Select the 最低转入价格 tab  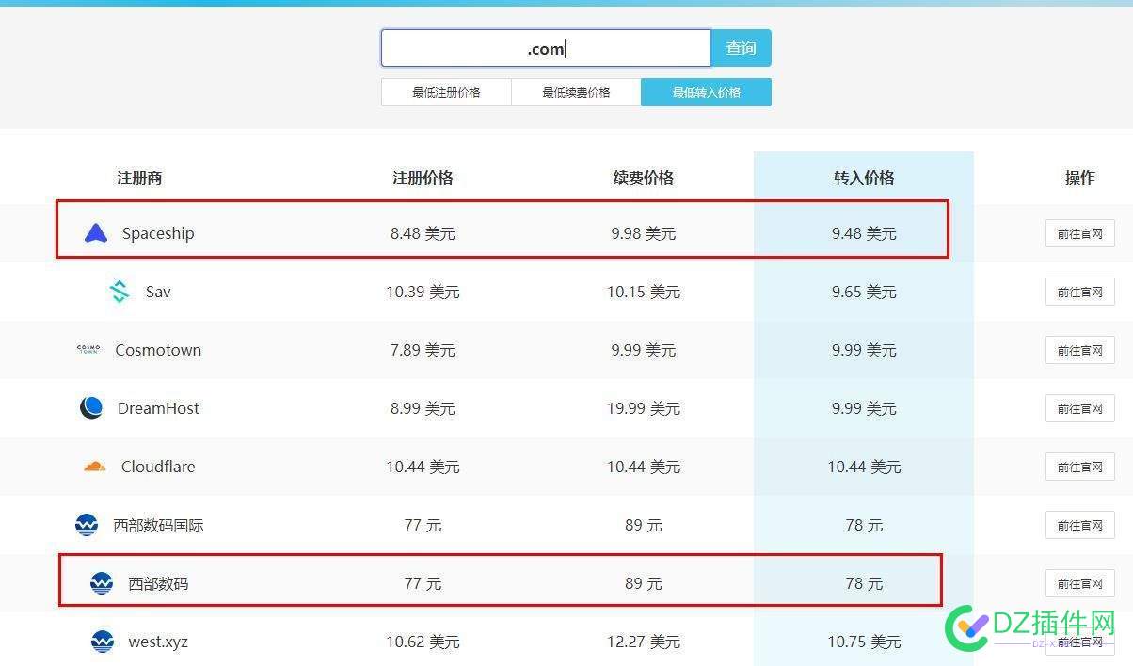[x=706, y=92]
